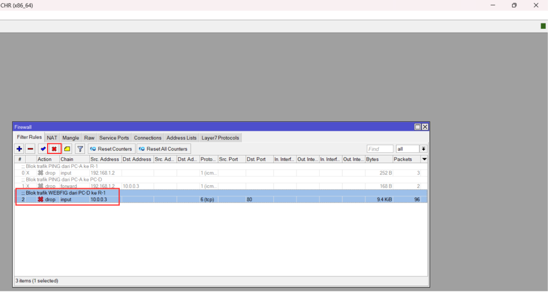Screen dimensions: 548x308
Task: Open the Mangle tab
Action: tap(70, 138)
